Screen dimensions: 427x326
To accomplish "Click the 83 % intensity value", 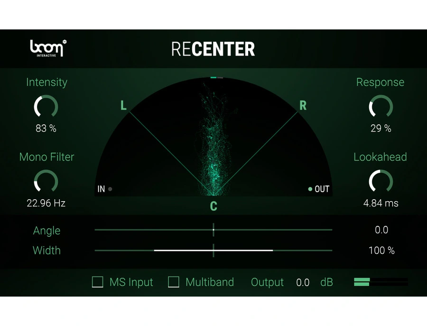I will [x=46, y=128].
